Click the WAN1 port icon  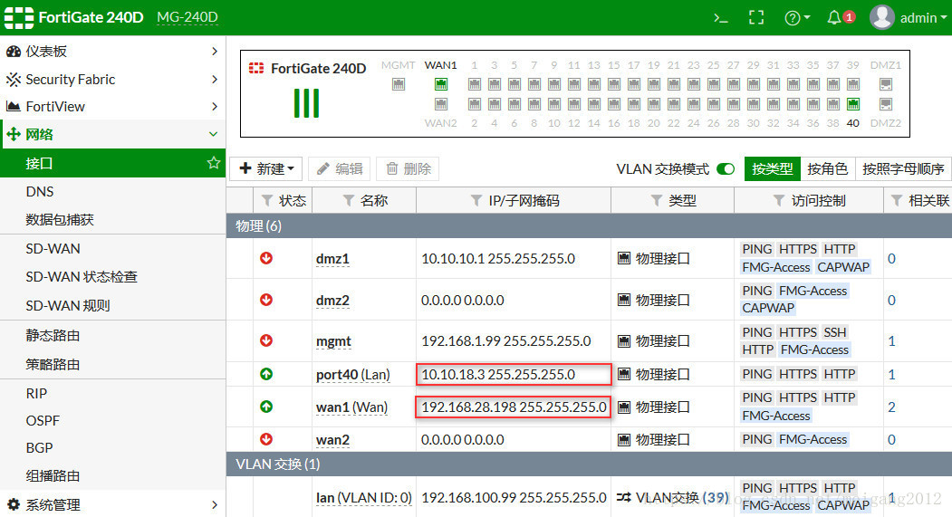click(x=441, y=84)
